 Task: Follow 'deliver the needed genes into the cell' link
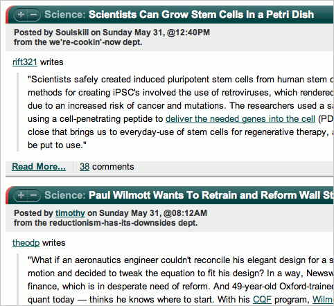tap(240, 119)
